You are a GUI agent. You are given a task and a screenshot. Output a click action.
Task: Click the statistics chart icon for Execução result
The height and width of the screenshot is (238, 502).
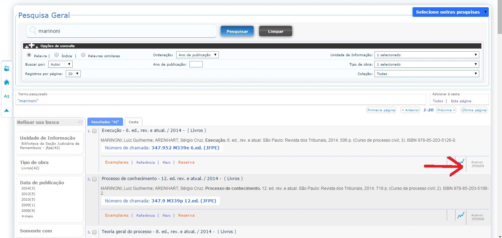[461, 162]
